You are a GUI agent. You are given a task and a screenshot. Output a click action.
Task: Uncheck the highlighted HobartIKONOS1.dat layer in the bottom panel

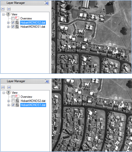pos(13,105)
